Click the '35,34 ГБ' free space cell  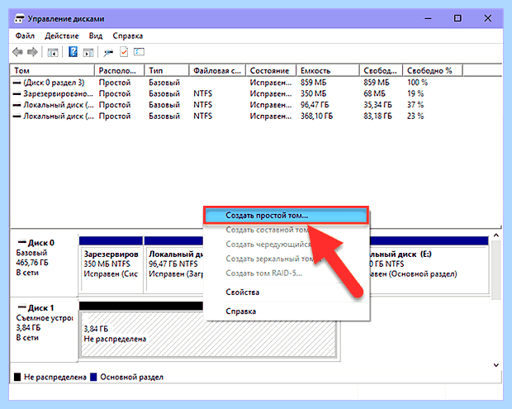[377, 105]
